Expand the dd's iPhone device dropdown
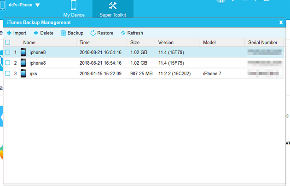290x186 pixels. tap(37, 5)
